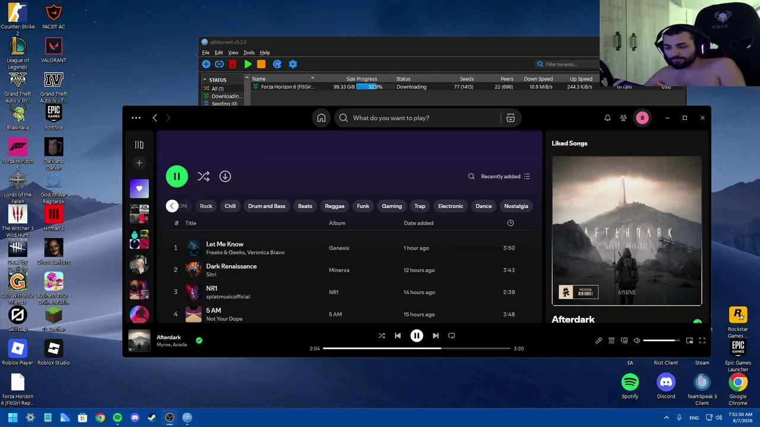Expand Your Library in Spotify sidebar
The image size is (760, 427).
(139, 145)
